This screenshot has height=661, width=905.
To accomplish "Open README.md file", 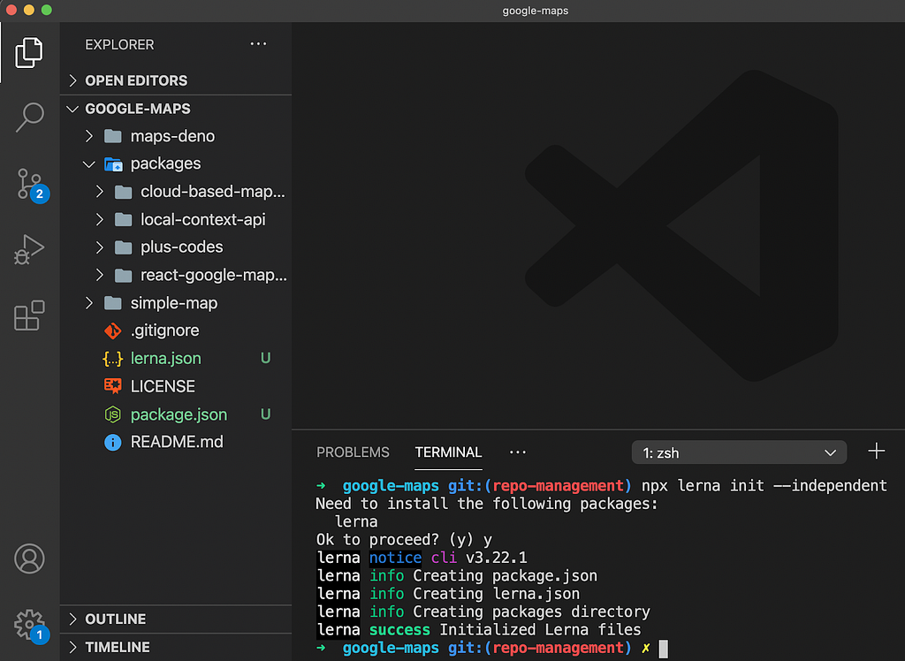I will pyautogui.click(x=177, y=442).
